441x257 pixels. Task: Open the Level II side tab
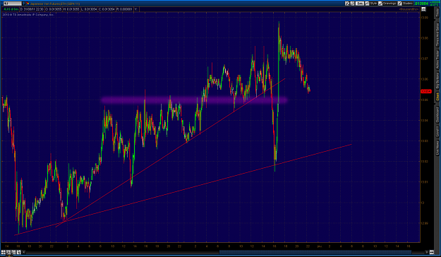pos(437,132)
